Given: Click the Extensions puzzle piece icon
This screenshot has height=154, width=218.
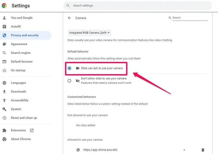Looking at the screenshot, I should 5,130.
